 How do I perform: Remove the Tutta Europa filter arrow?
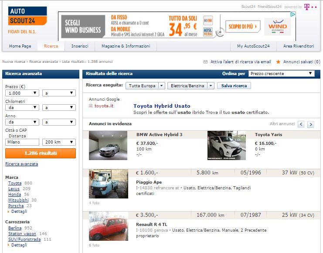pos(162,86)
